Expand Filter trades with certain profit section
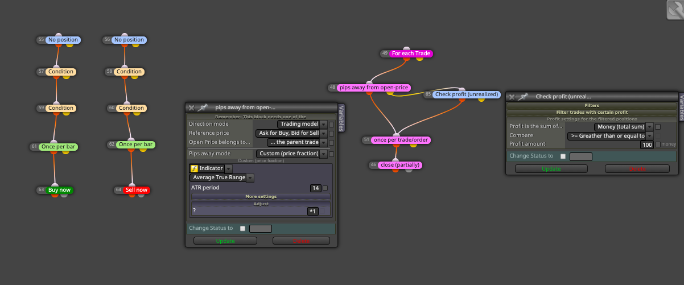Viewport: 684px width, 285px height. point(592,112)
